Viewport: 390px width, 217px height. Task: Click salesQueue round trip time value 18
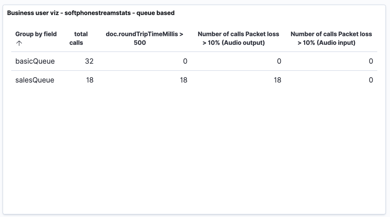[x=184, y=80]
